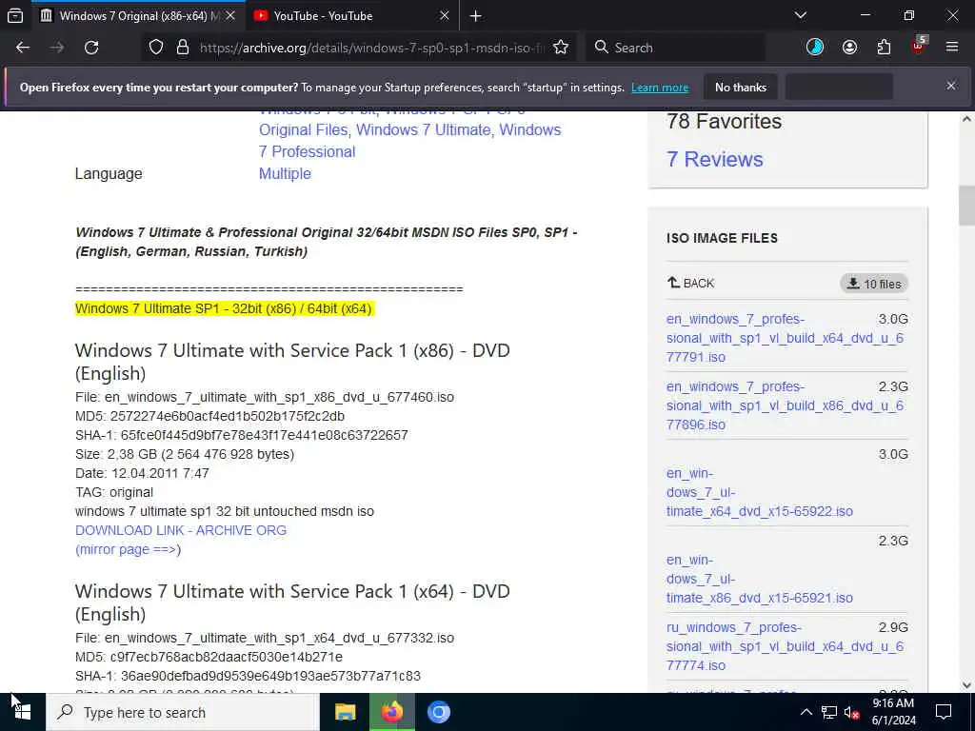Click the Date: 12.04.2011 7:47 line
Screen dimensions: 975x731
[143, 473]
